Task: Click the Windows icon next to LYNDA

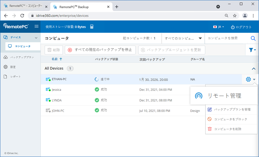Action: pyautogui.click(x=48, y=100)
